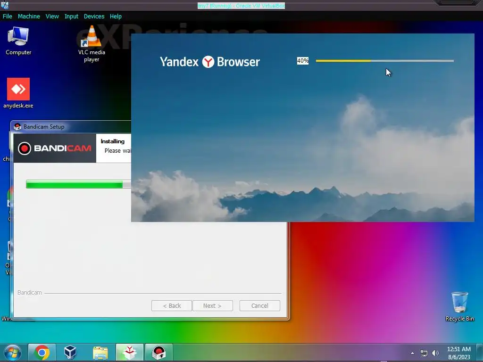Click the Yandex Browser logo
The height and width of the screenshot is (362, 483).
(210, 62)
